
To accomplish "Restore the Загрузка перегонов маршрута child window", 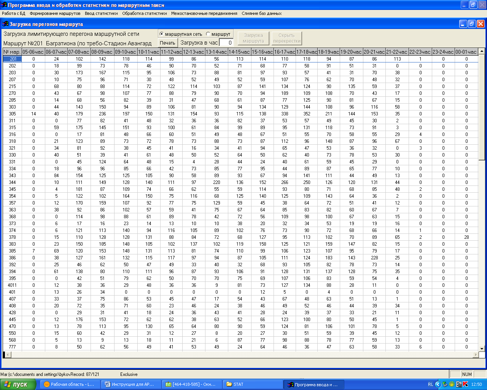I will click(472, 24).
